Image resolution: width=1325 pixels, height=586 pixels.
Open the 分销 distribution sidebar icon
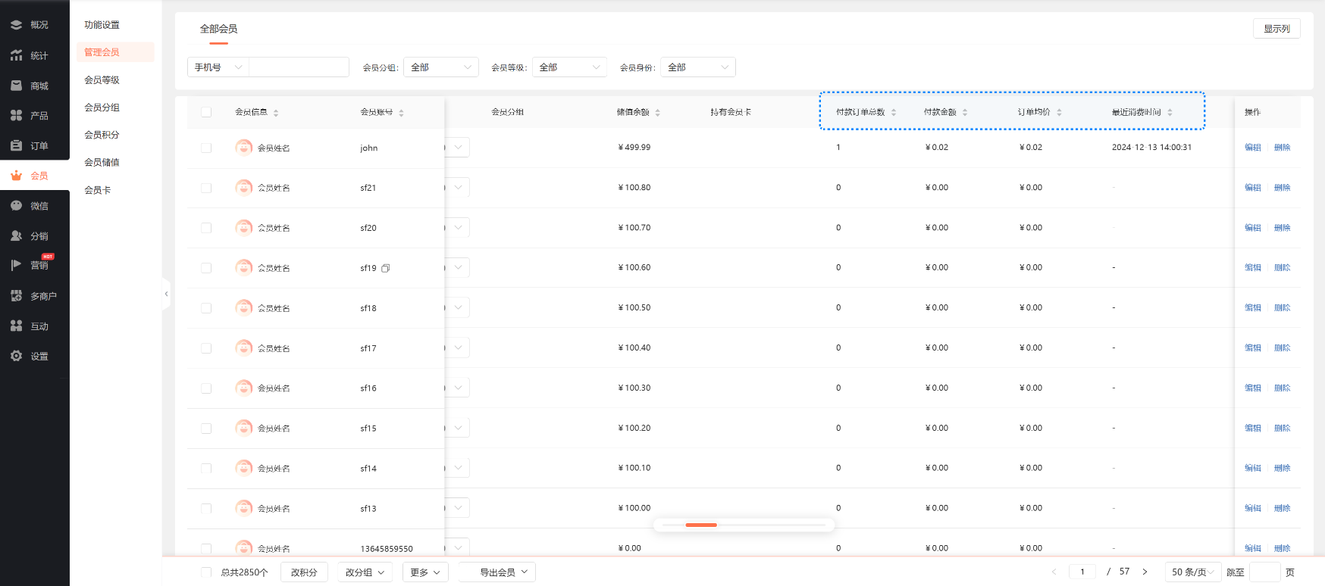click(x=16, y=235)
